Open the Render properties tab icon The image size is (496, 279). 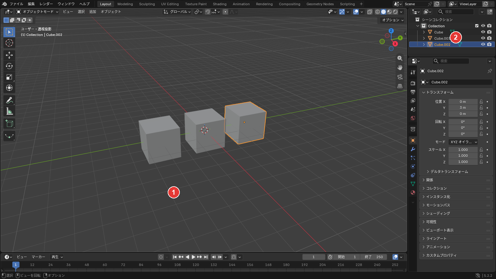click(x=413, y=83)
